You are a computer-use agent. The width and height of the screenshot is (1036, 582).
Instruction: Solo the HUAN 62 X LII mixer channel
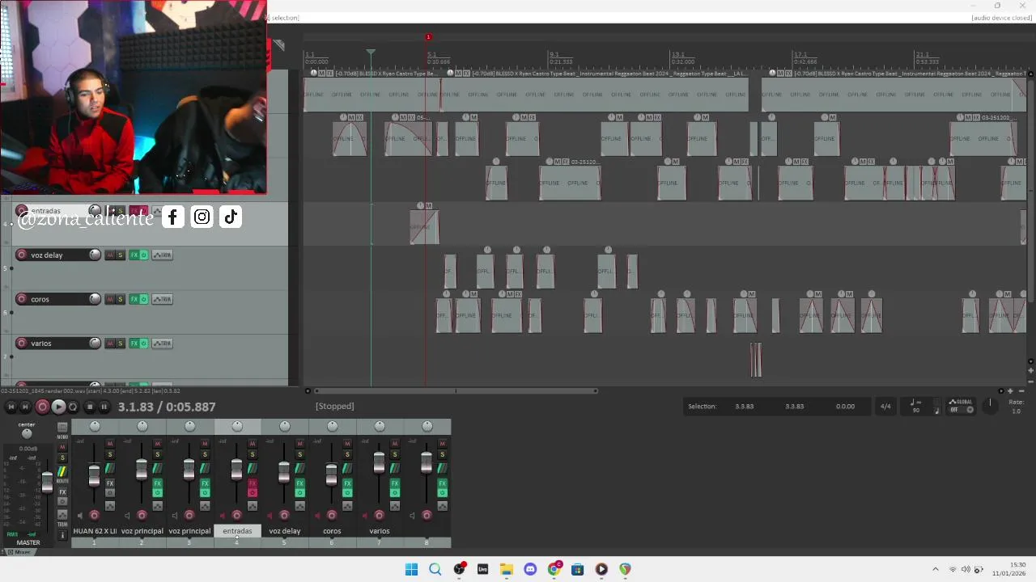coord(110,454)
